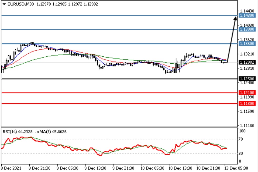
Task: Open the EURUSD,M30 chart dropdown triangle
Action: [x=4, y=4]
